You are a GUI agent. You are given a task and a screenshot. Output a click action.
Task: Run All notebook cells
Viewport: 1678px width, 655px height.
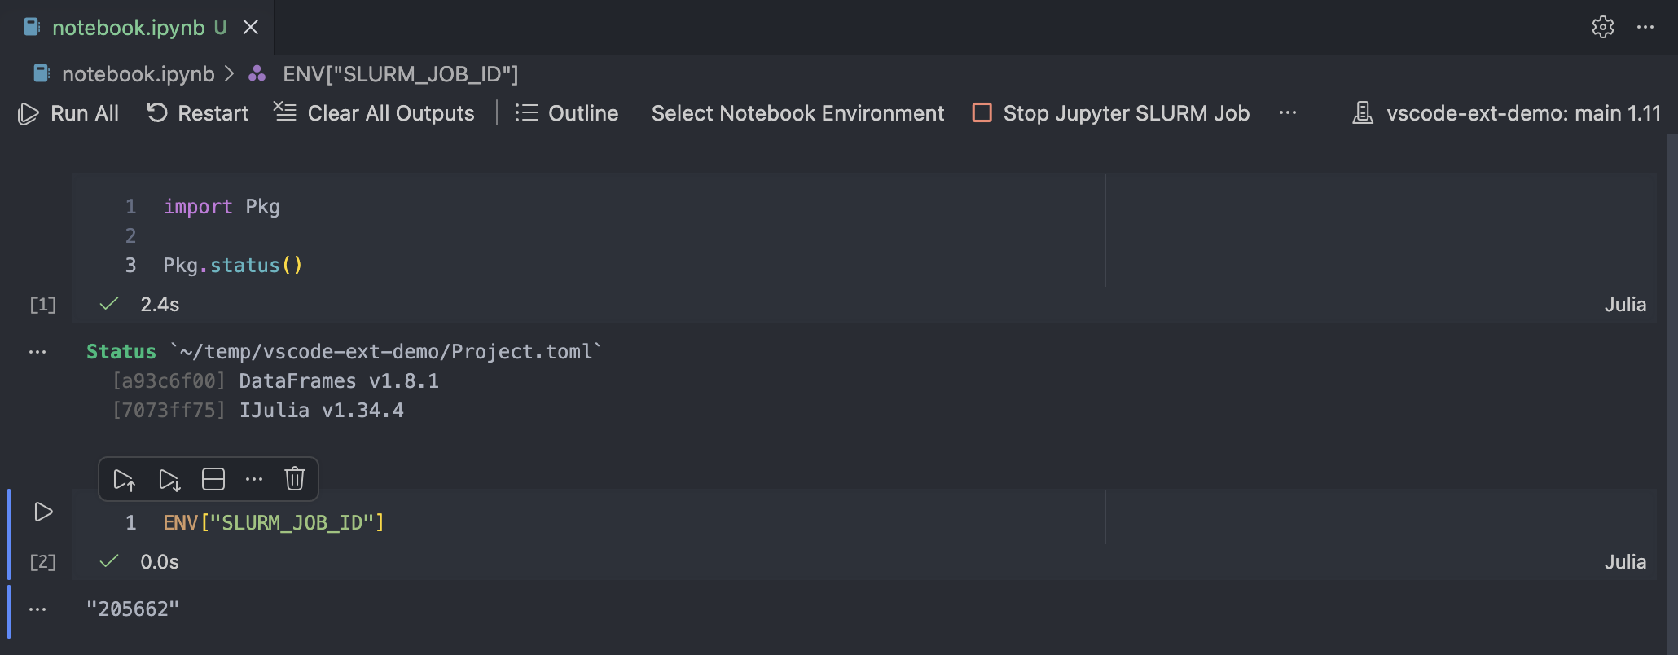click(69, 113)
